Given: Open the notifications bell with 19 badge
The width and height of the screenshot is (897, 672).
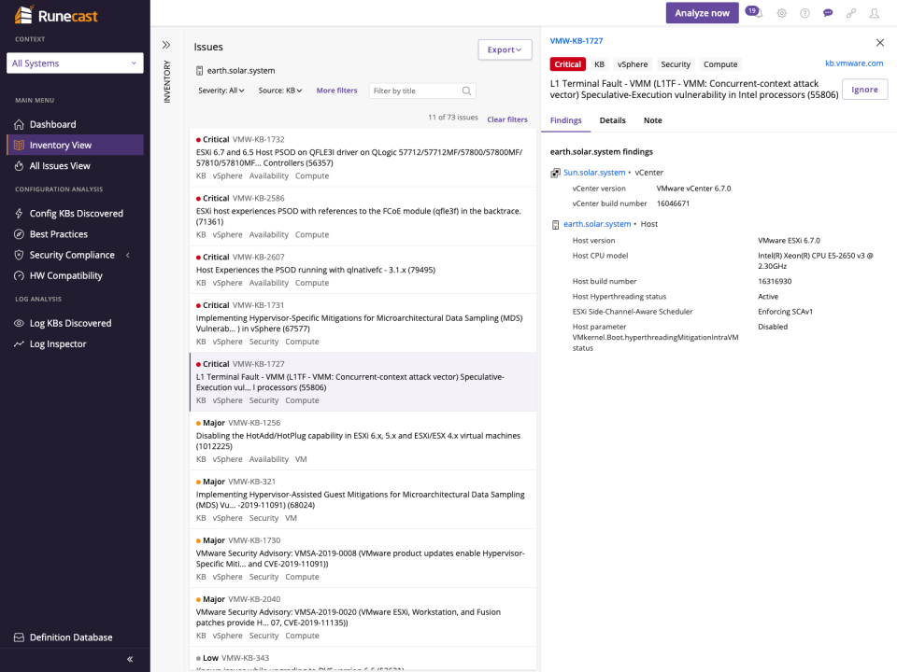Looking at the screenshot, I should tap(755, 12).
